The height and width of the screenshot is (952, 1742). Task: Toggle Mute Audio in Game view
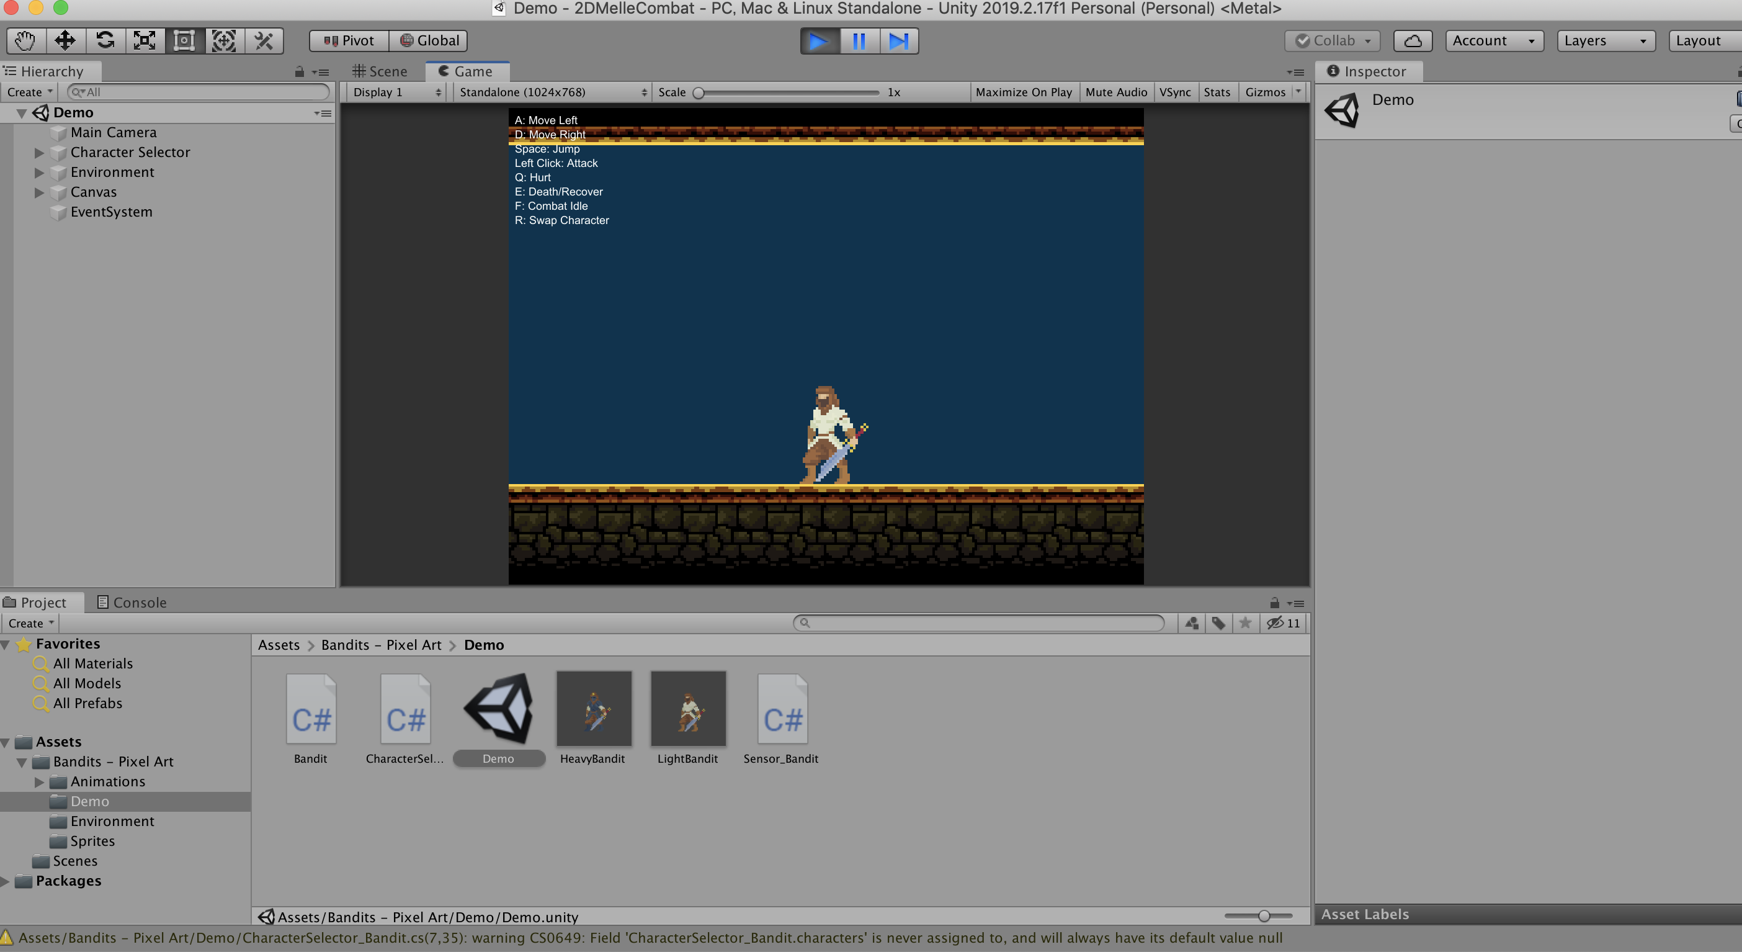tap(1116, 92)
